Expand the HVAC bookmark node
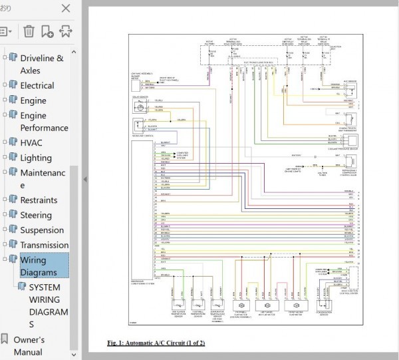 [x=5, y=142]
